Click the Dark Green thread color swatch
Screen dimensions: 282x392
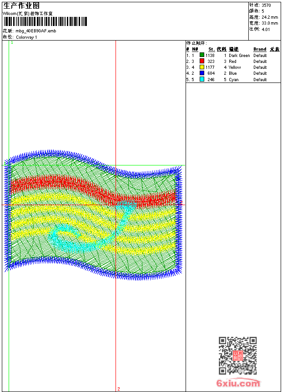(202, 55)
